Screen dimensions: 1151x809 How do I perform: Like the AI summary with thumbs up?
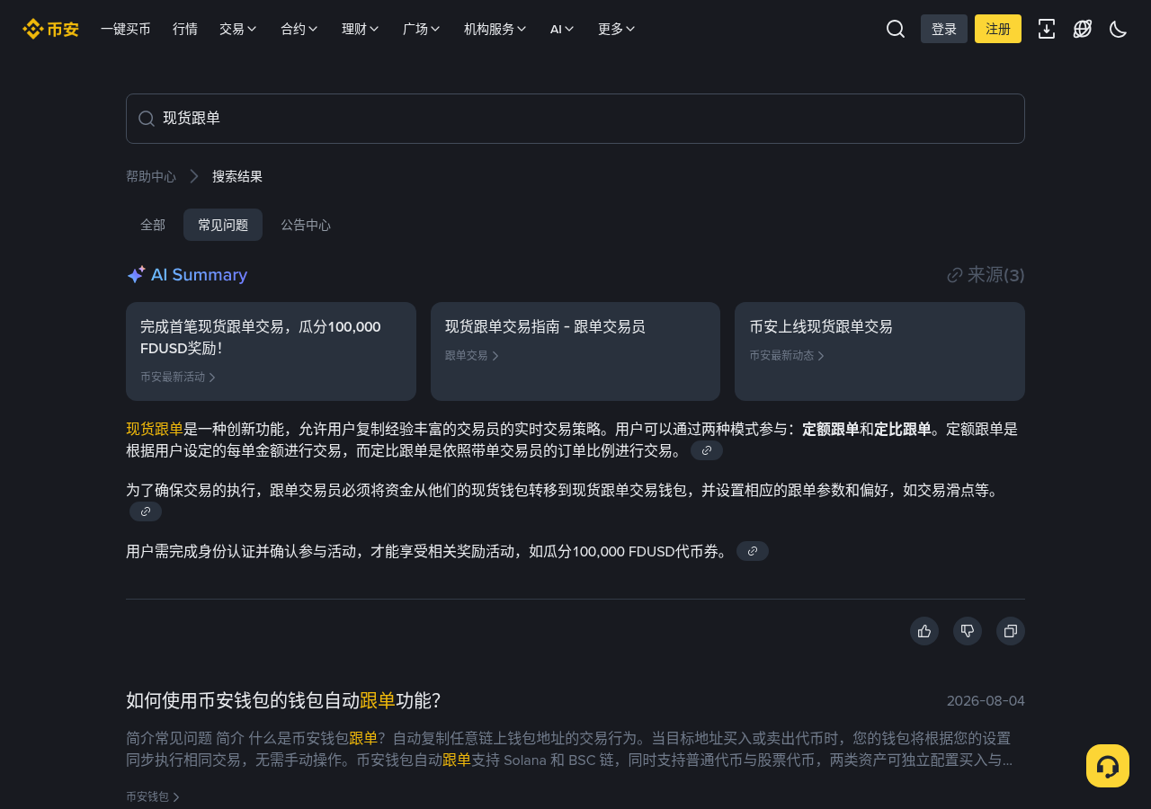[924, 631]
